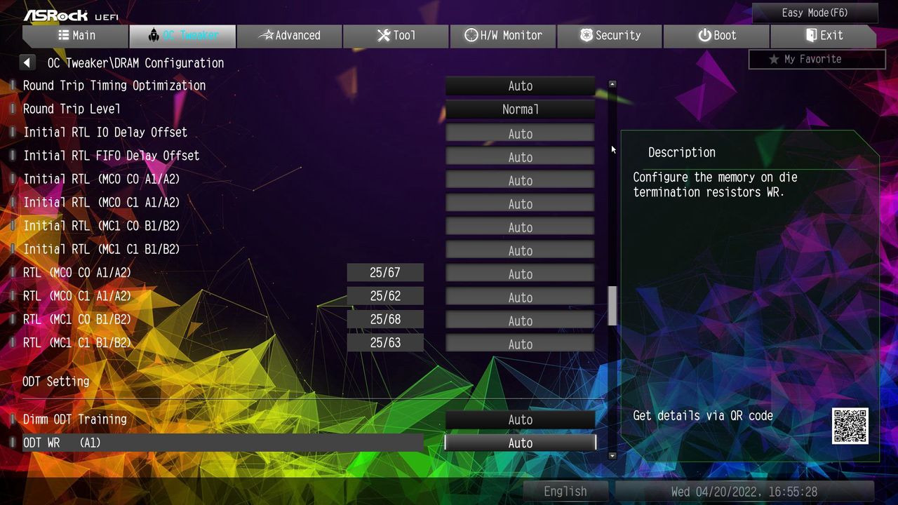The width and height of the screenshot is (898, 505).
Task: Click Initial RTL (MC0 C0 A1/A2) Auto field
Action: (x=520, y=180)
